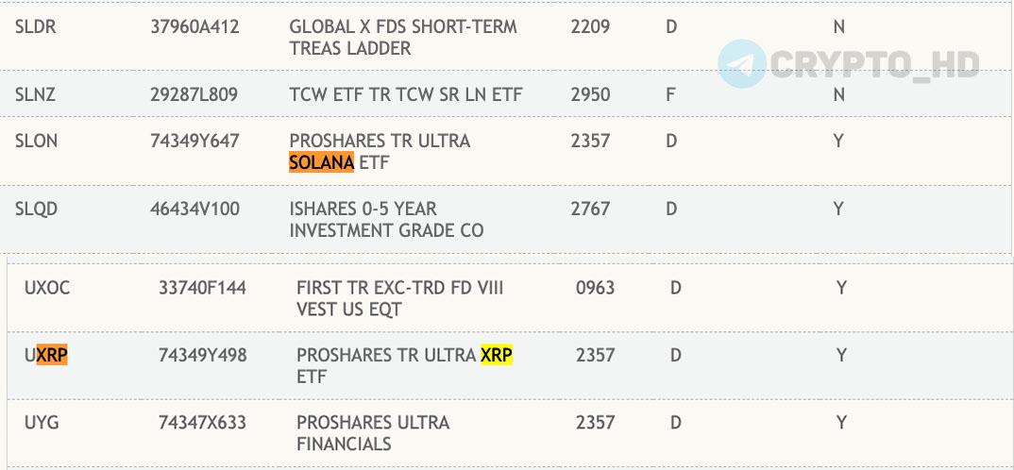Click the UYG ticker cell
Screen dimensions: 1014x470
(x=42, y=423)
